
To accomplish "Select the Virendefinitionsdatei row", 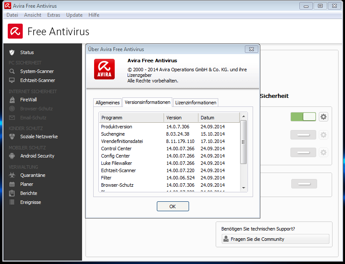I will point(169,141).
